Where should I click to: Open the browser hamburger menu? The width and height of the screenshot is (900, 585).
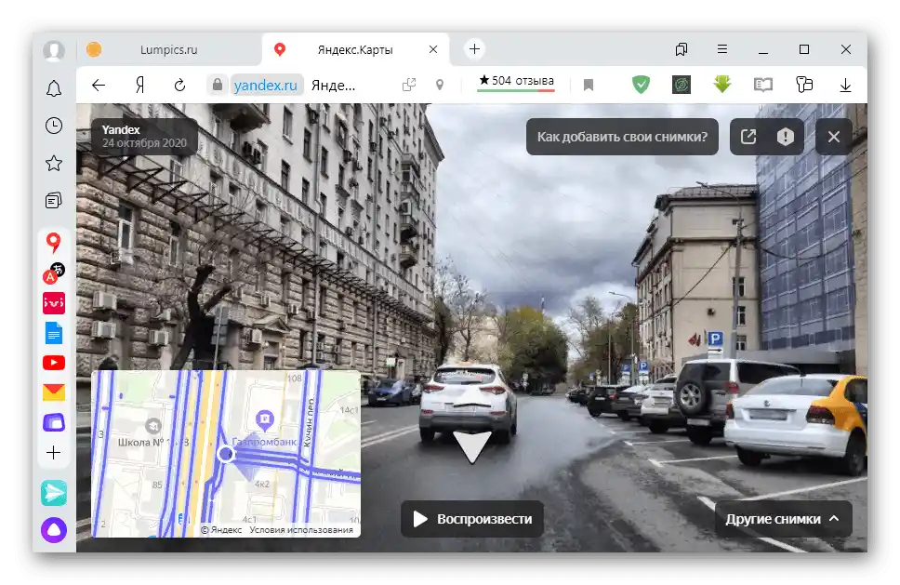722,49
